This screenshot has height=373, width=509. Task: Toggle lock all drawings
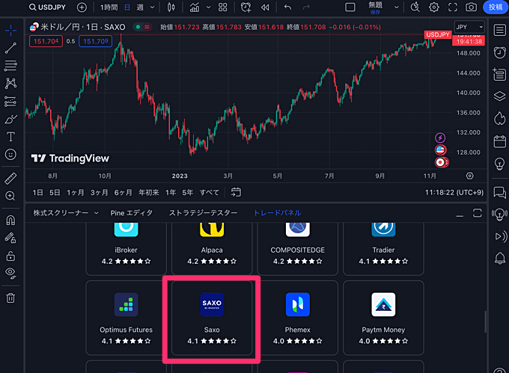10,256
